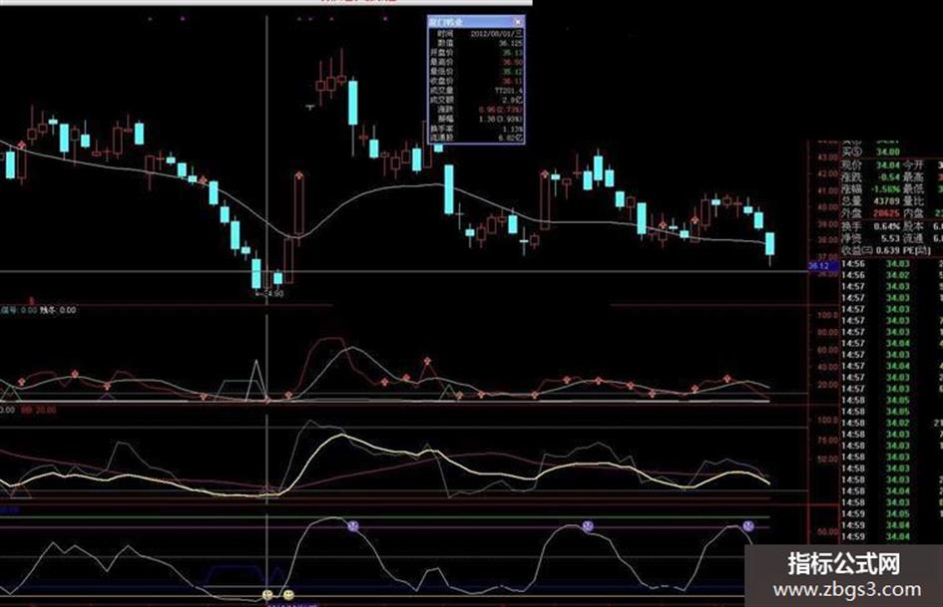This screenshot has width=943, height=607.
Task: Click the tall cyan candle near chart peak
Action: click(353, 103)
